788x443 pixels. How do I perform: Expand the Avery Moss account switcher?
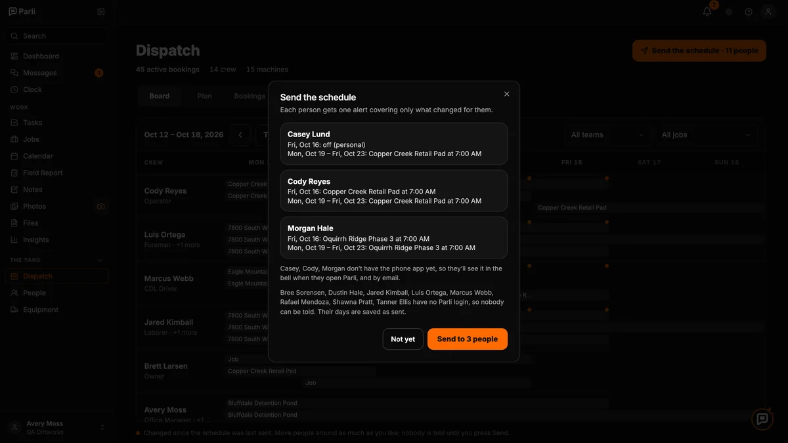(x=56, y=427)
